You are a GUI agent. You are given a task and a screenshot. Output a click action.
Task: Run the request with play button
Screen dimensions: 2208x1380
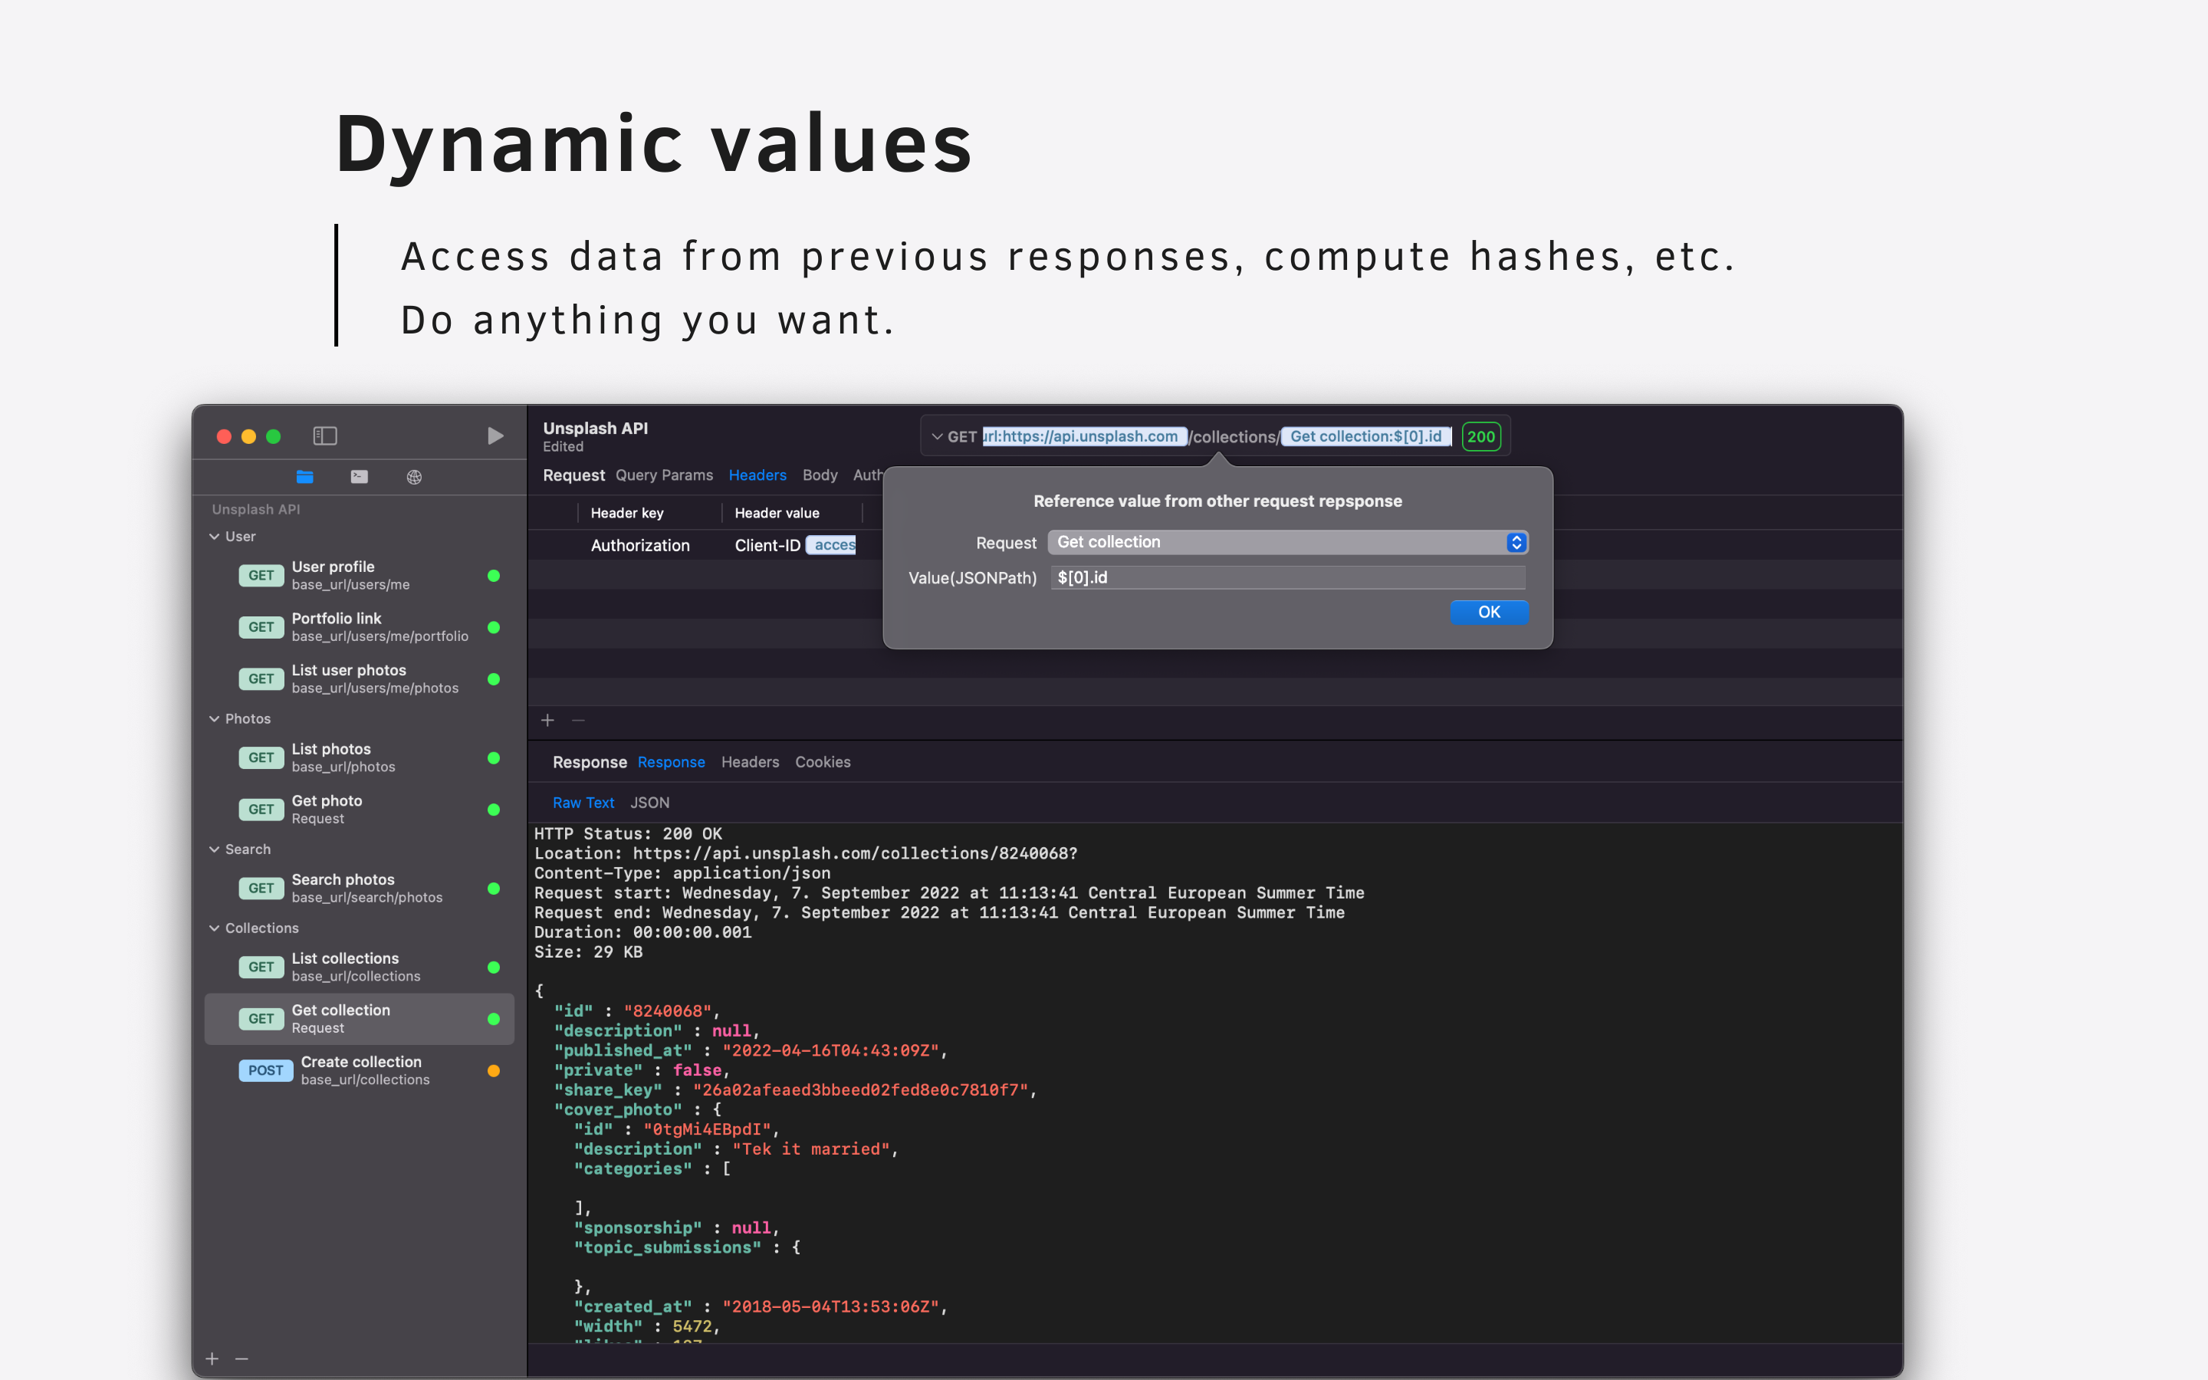(x=495, y=436)
